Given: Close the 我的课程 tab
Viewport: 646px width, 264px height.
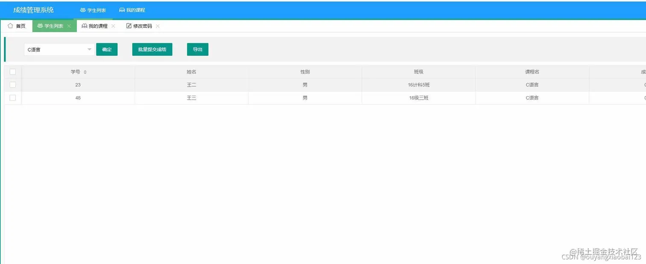Looking at the screenshot, I should (x=113, y=26).
